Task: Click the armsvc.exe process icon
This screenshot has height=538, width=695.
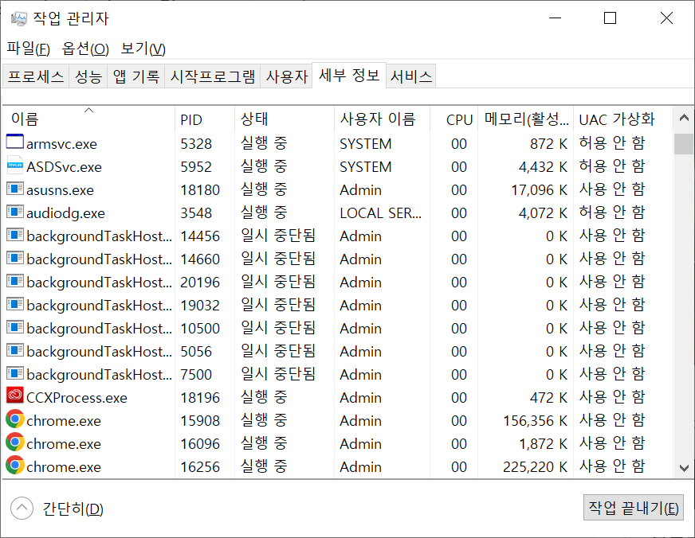Action: 14,142
